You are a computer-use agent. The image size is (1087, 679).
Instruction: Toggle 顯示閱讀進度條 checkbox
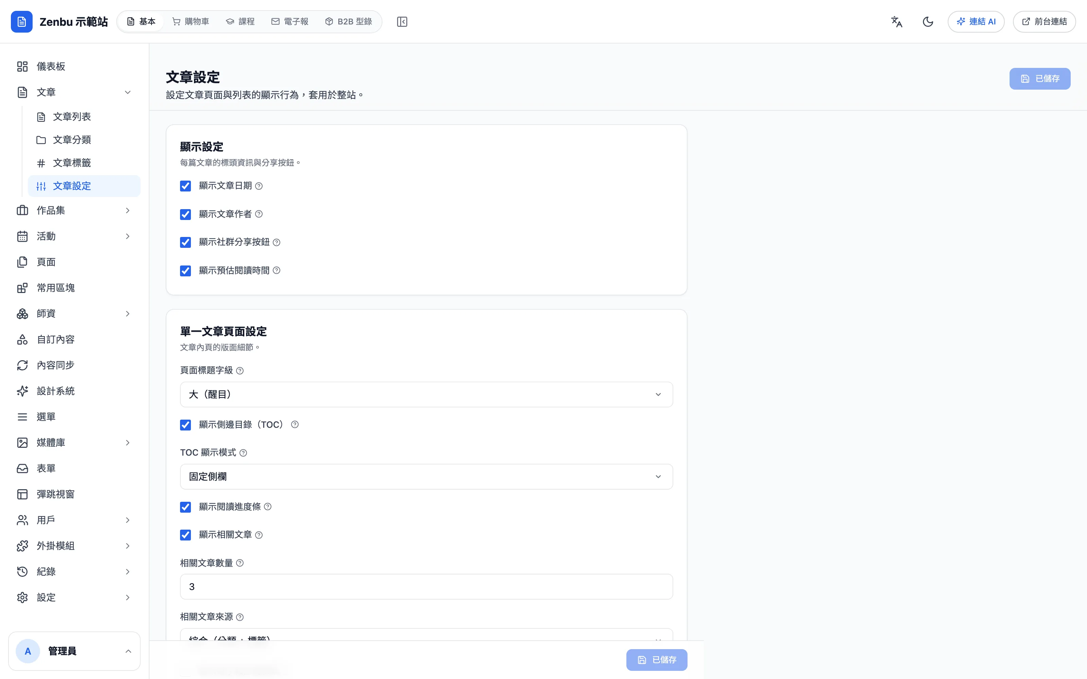[x=185, y=507]
